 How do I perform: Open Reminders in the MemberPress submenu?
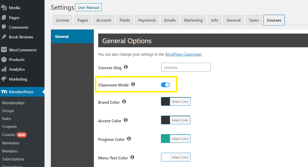(11, 143)
